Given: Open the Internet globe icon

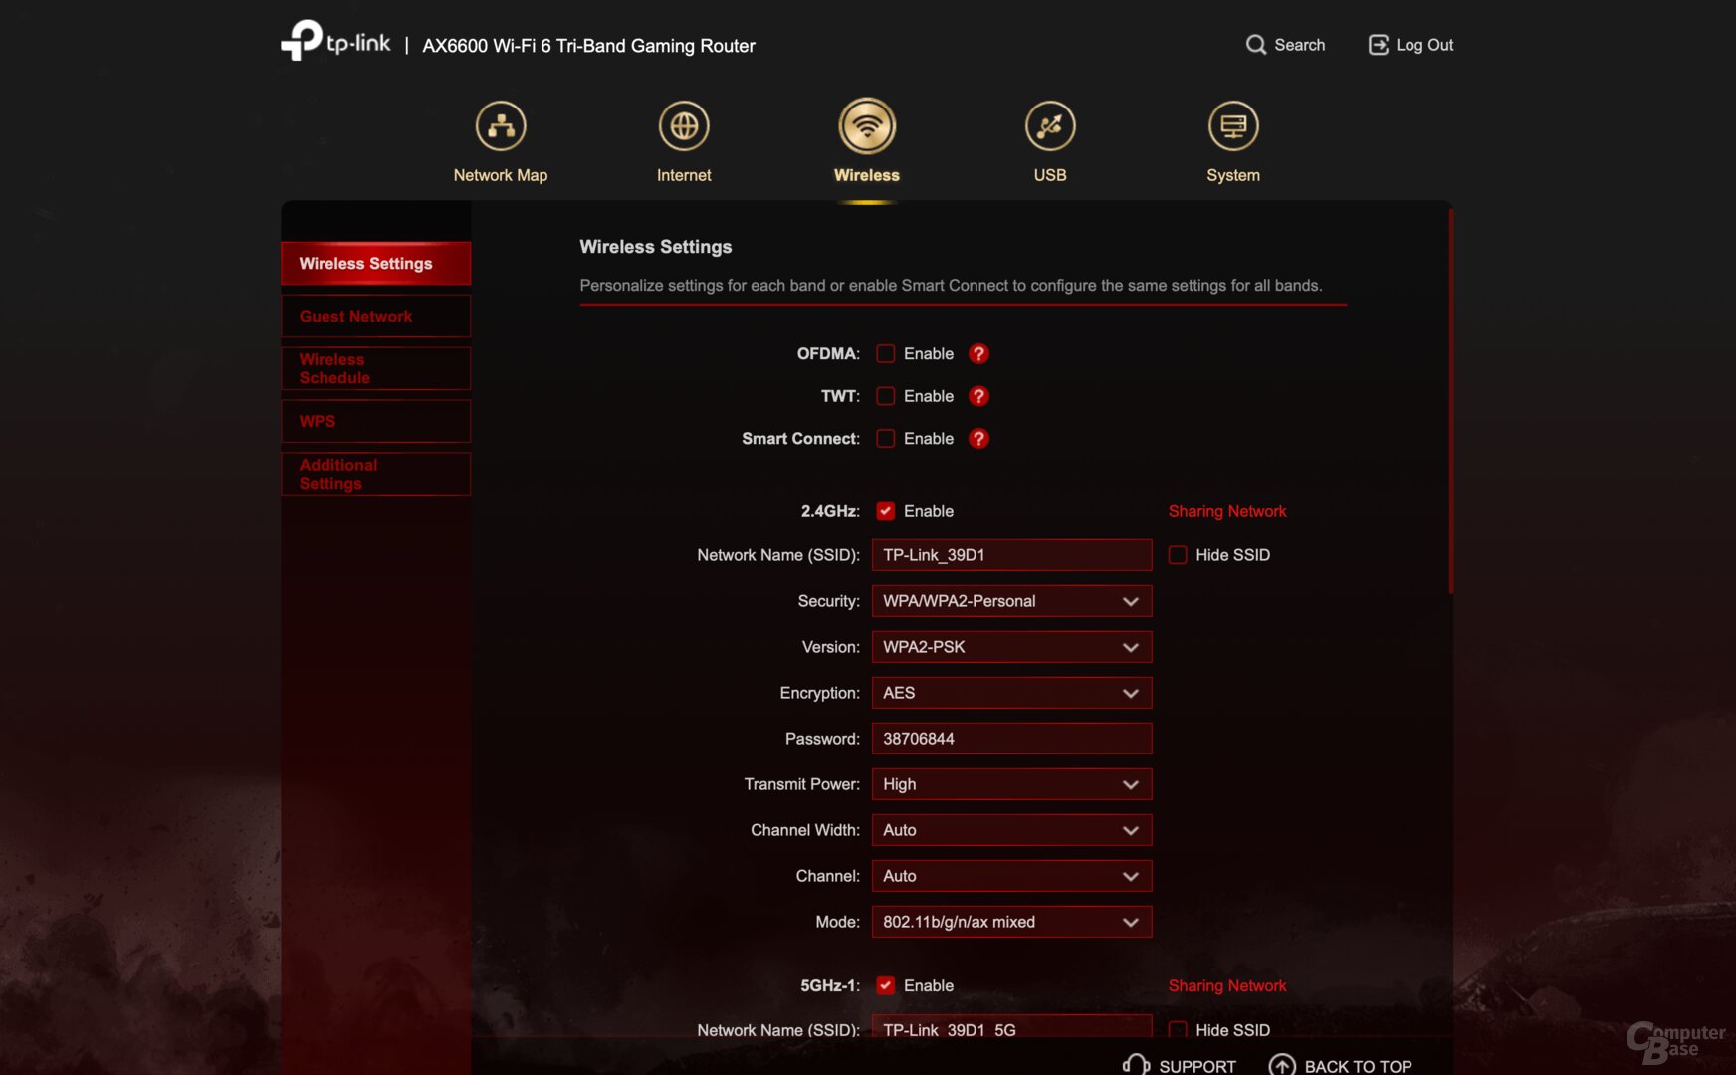Looking at the screenshot, I should coord(684,126).
